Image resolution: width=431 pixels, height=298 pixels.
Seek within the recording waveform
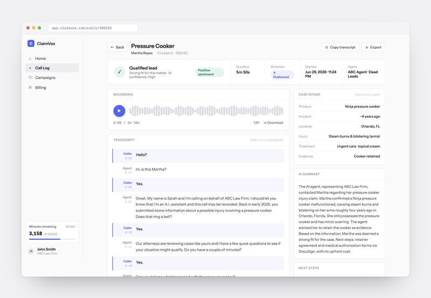click(206, 111)
